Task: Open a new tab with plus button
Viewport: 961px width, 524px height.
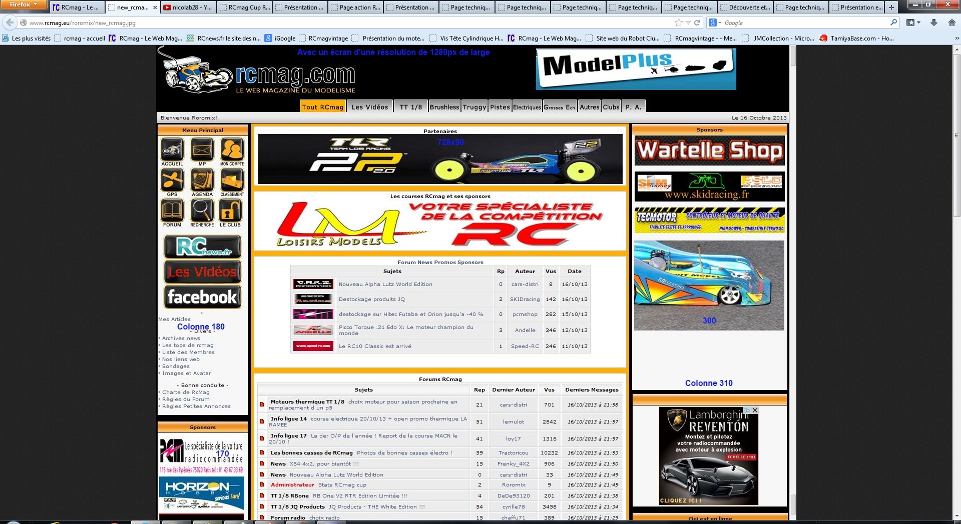Action: (891, 7)
